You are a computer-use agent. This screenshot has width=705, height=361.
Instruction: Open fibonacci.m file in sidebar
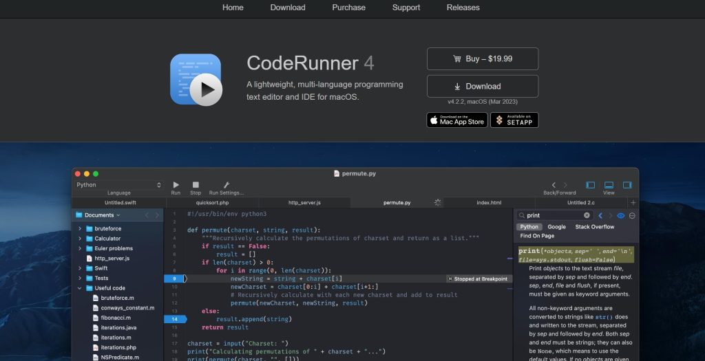coord(116,318)
